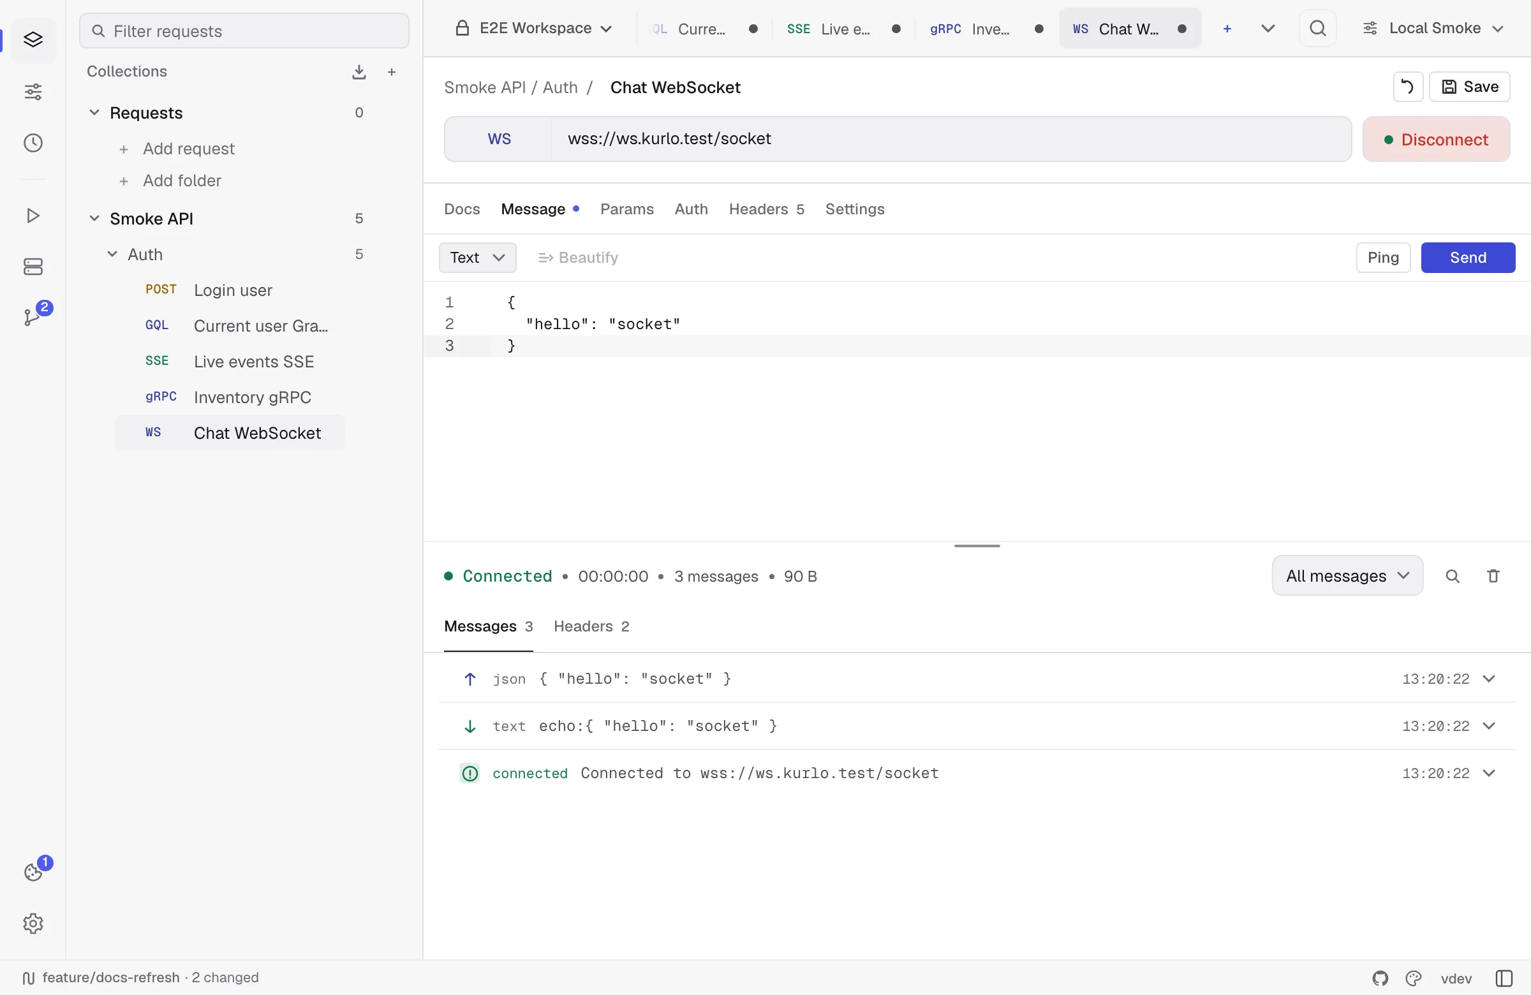Click the Send button
The height and width of the screenshot is (995, 1531).
1468,258
